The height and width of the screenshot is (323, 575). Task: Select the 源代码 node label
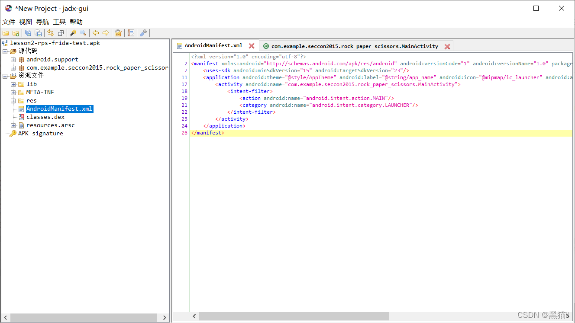click(28, 51)
